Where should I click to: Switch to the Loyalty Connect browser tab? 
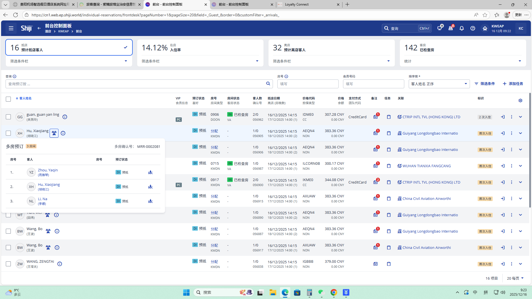coord(297,4)
